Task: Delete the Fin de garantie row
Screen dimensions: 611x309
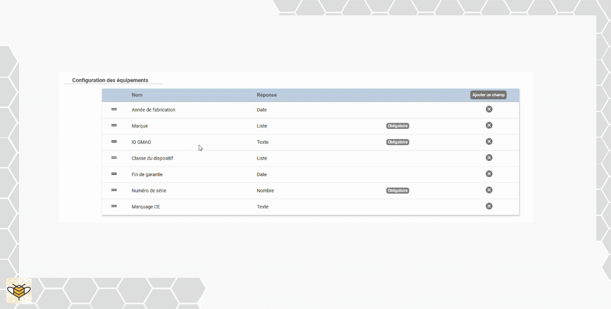Action: (x=489, y=174)
